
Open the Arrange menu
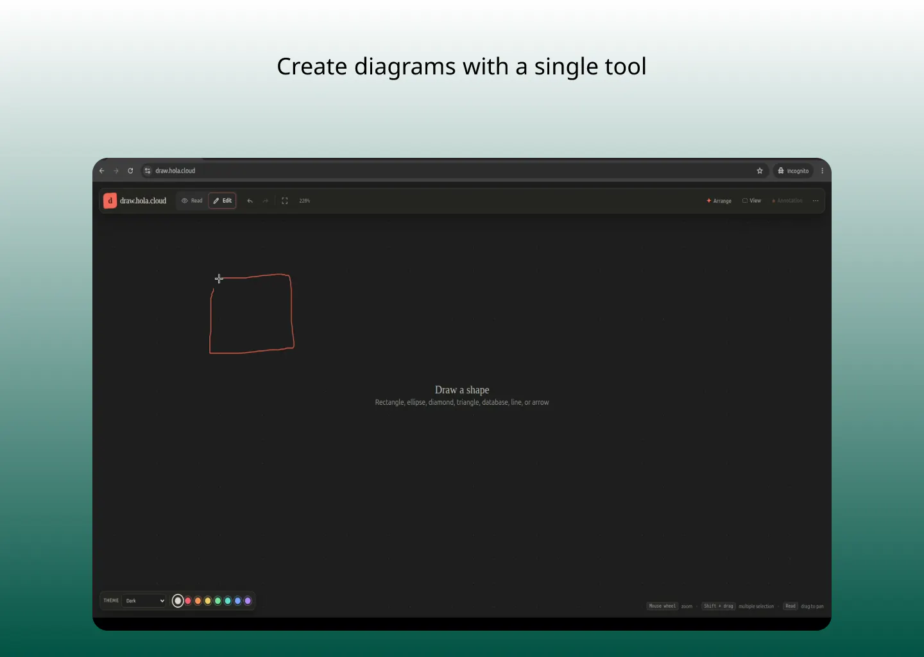(719, 201)
